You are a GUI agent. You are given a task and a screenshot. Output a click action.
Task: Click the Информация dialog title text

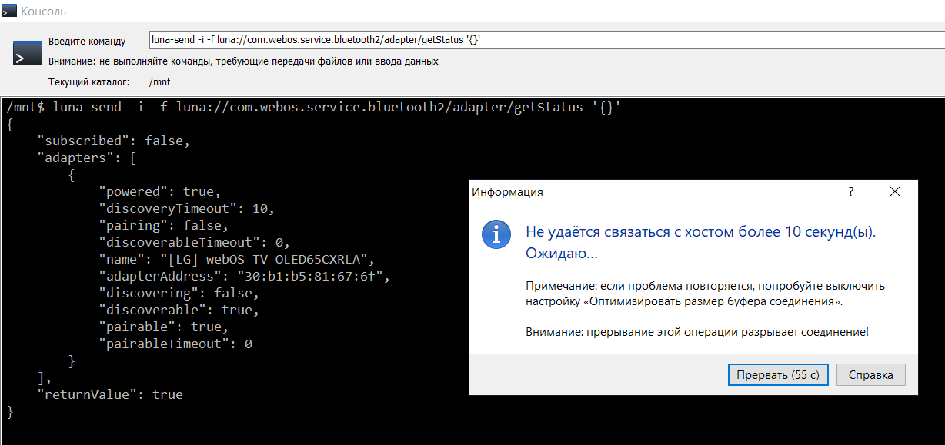tap(507, 192)
